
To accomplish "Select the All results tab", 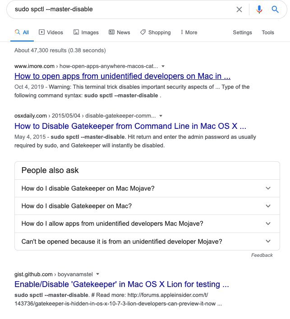I will click(22, 32).
